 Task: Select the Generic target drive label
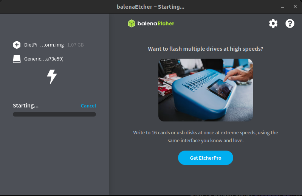click(x=44, y=59)
